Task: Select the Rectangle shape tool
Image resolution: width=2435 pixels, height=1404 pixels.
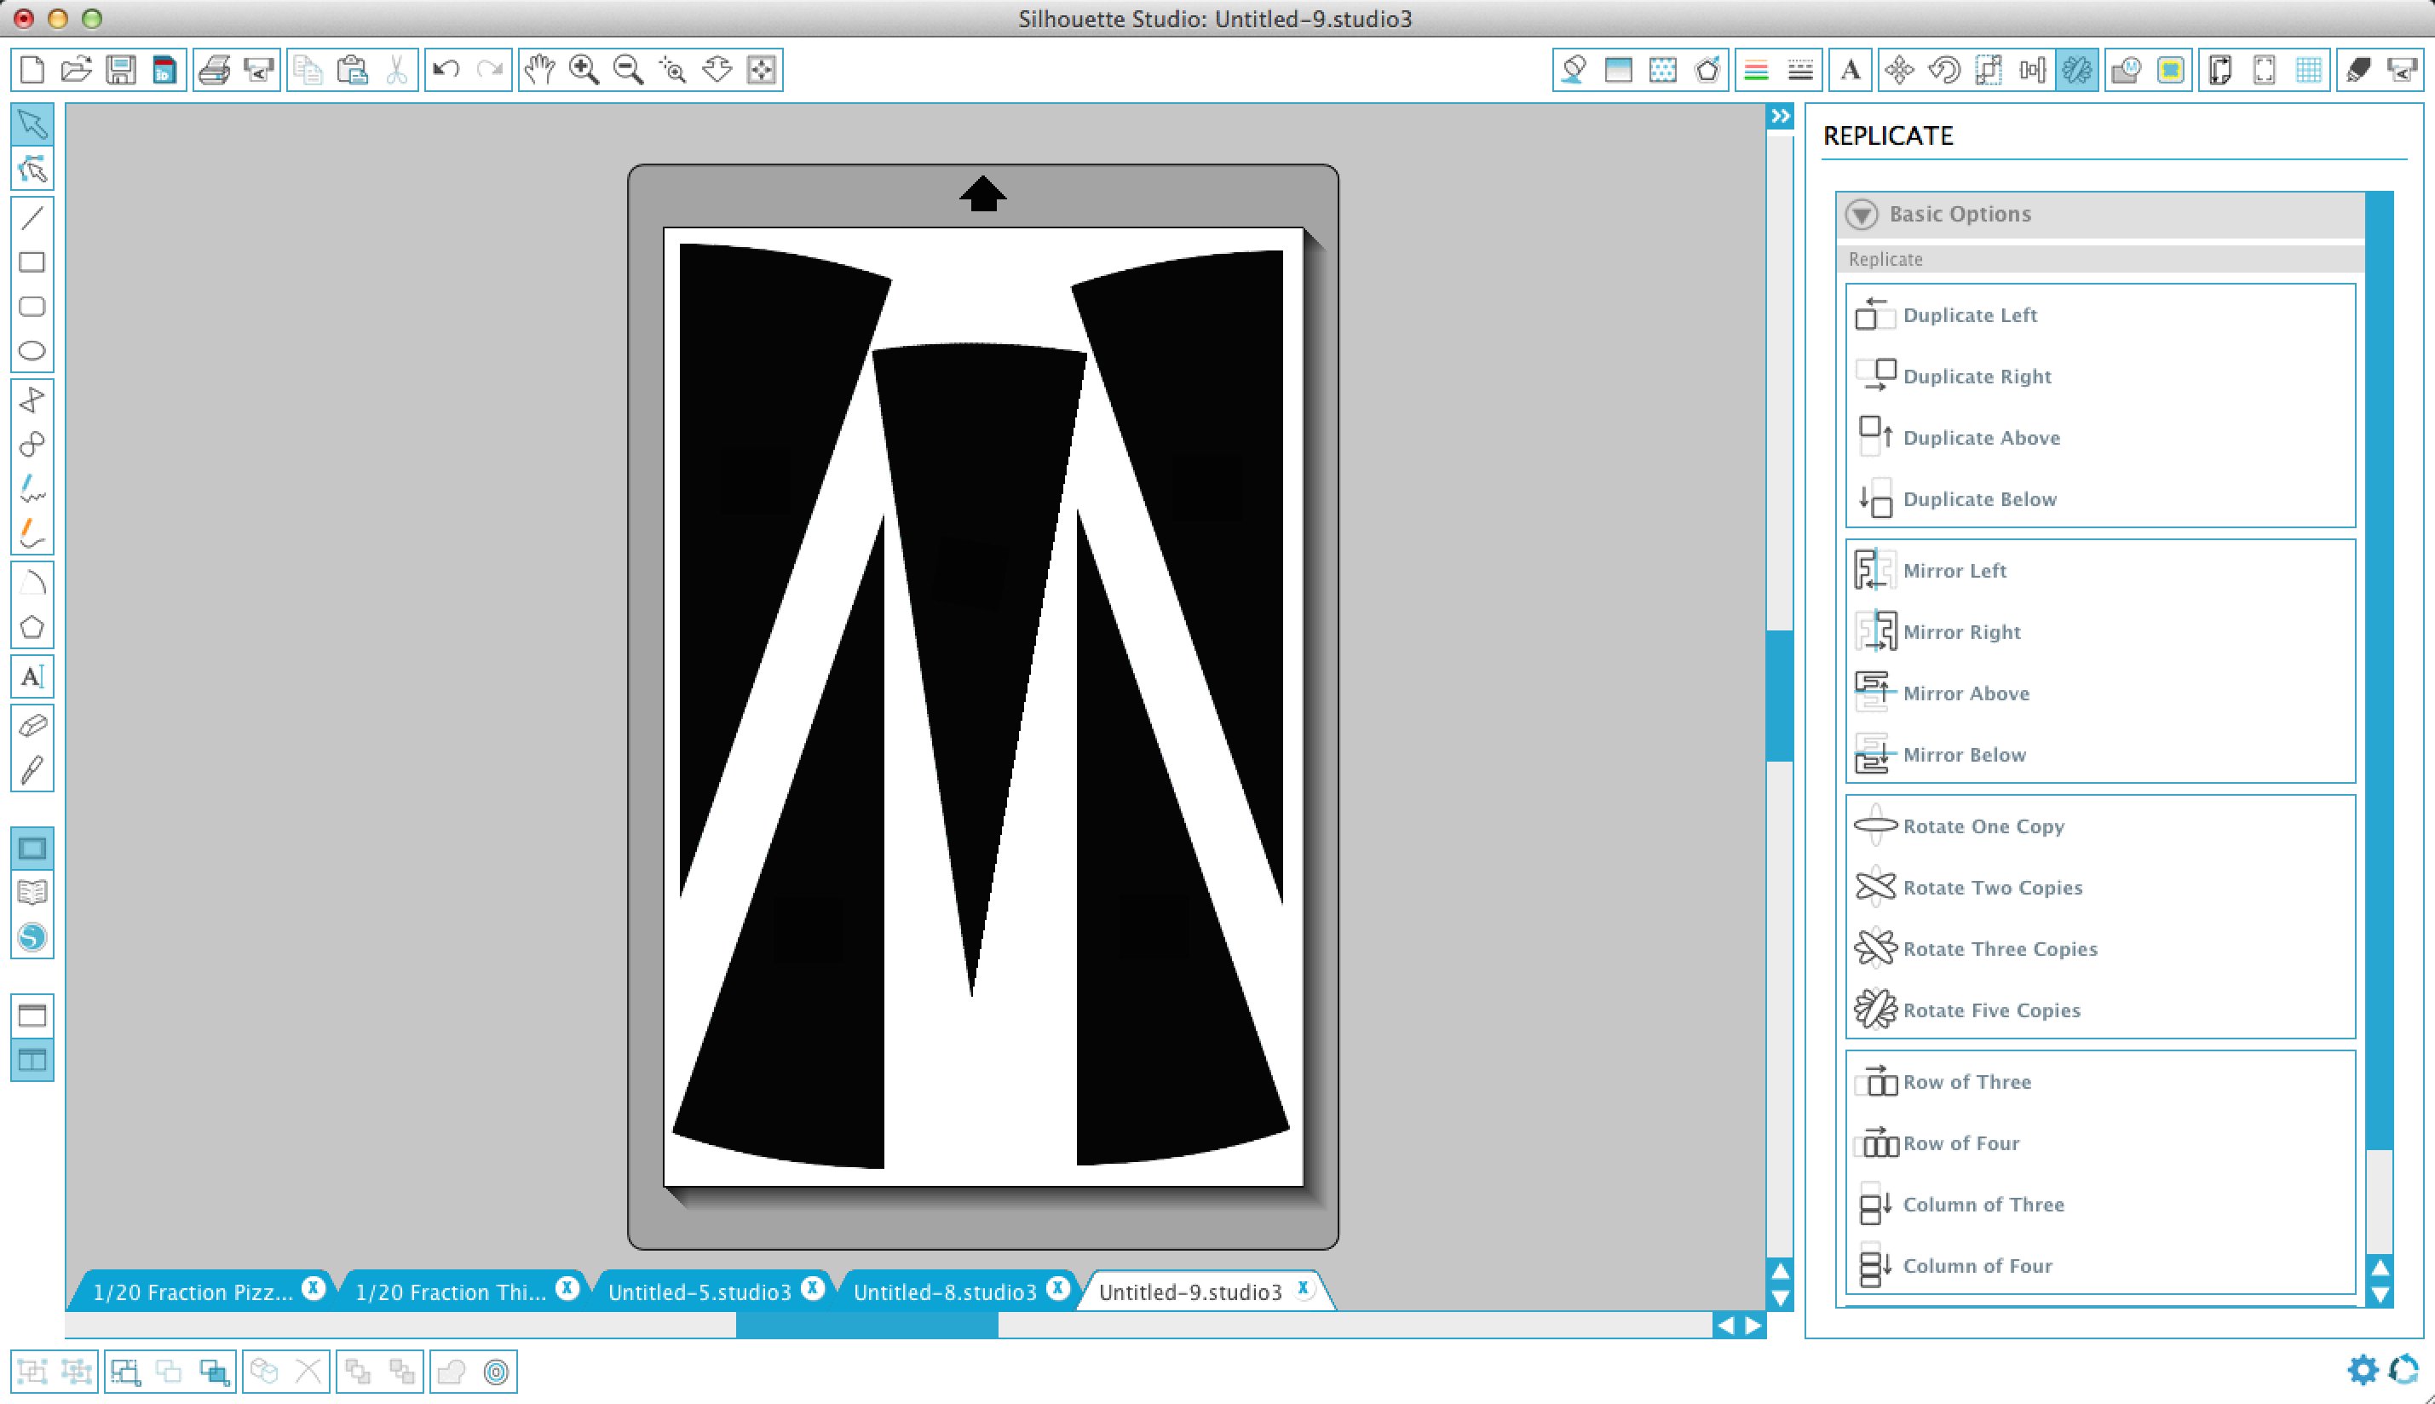Action: click(x=33, y=262)
